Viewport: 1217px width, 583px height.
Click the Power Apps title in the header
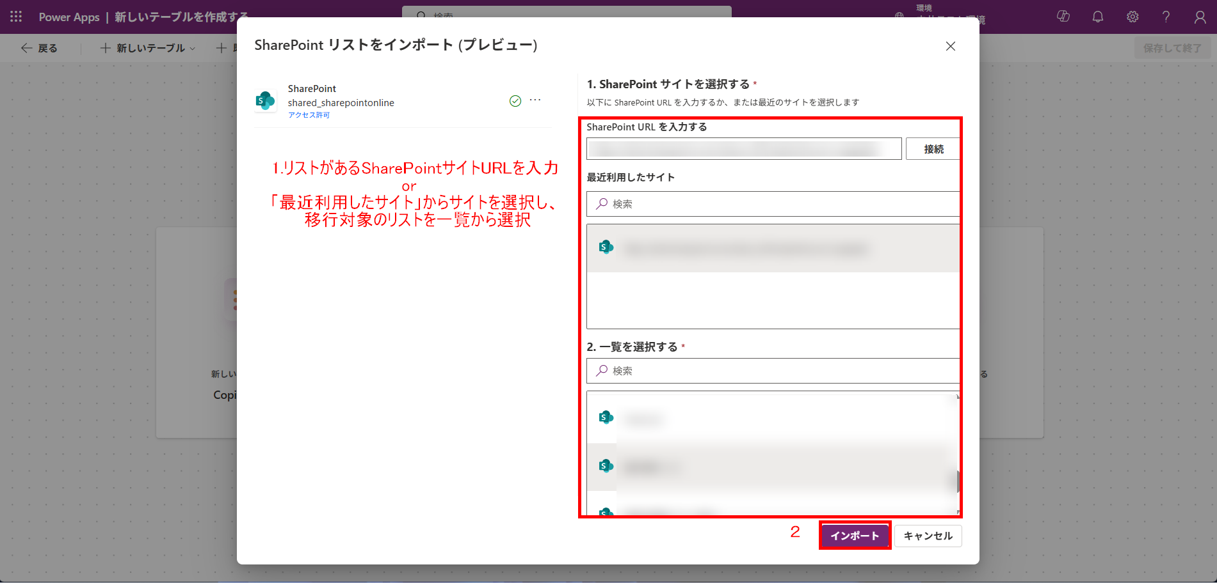click(69, 17)
